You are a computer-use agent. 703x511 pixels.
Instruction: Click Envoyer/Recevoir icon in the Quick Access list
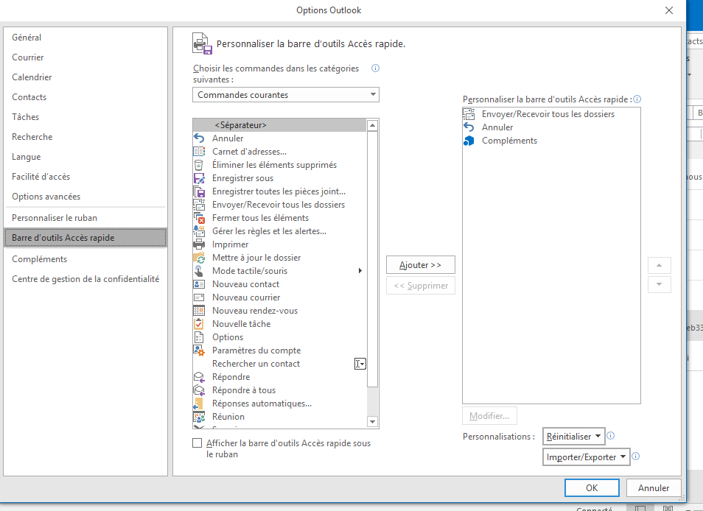[x=469, y=114]
